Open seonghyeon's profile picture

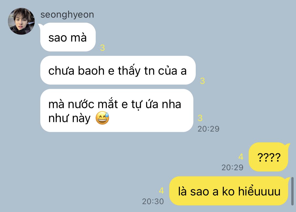point(21,21)
